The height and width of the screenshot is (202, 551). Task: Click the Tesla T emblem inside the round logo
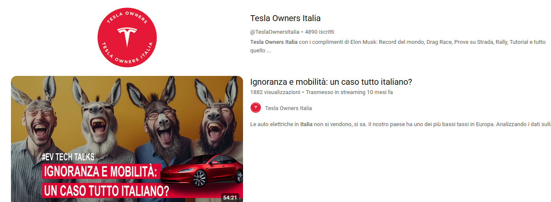click(x=127, y=37)
